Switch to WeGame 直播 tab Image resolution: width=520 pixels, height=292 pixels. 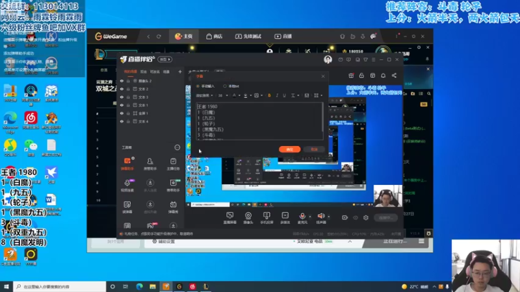click(283, 36)
